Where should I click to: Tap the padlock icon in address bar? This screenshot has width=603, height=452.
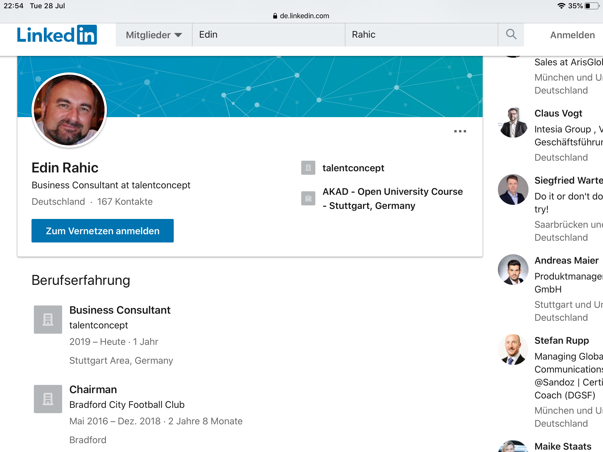click(275, 16)
